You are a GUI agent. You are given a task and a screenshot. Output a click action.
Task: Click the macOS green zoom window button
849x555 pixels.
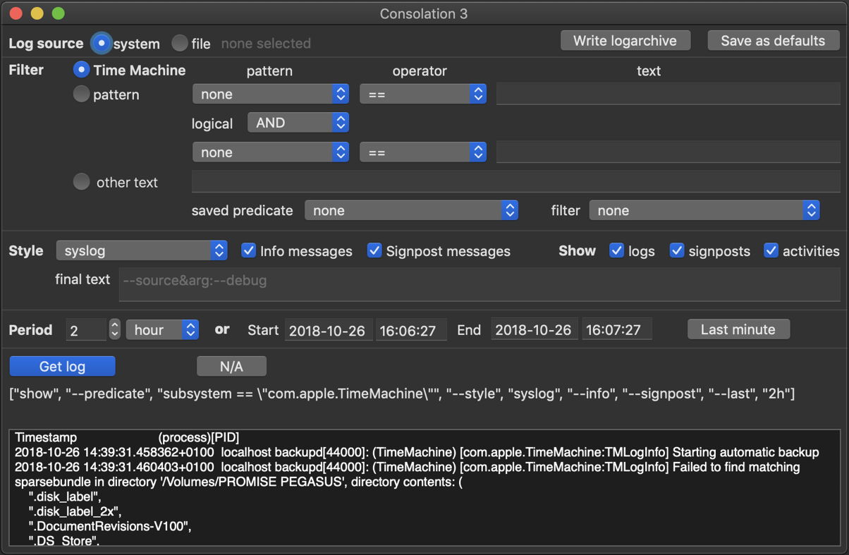pyautogui.click(x=59, y=13)
